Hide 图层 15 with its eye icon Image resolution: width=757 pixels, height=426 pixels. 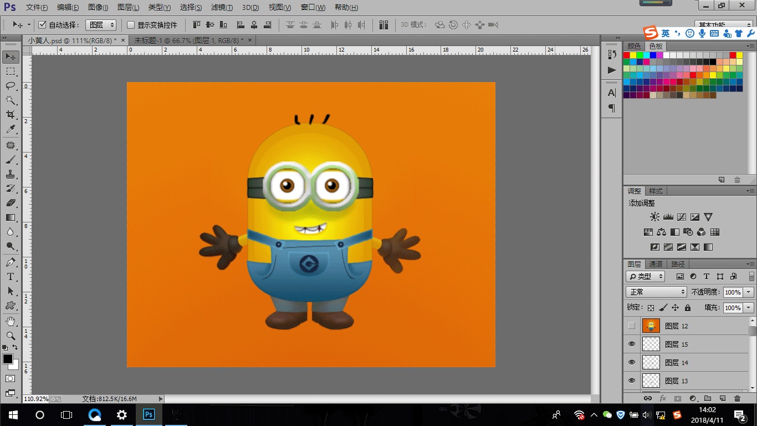click(x=632, y=344)
